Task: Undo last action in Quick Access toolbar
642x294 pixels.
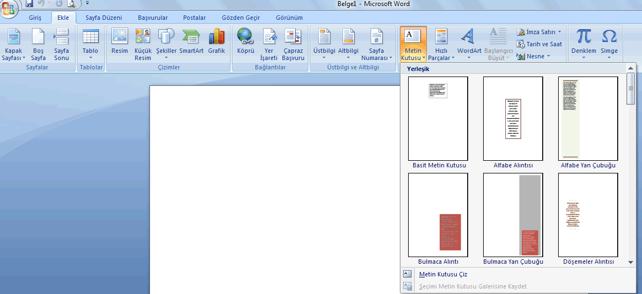Action: click(x=41, y=4)
